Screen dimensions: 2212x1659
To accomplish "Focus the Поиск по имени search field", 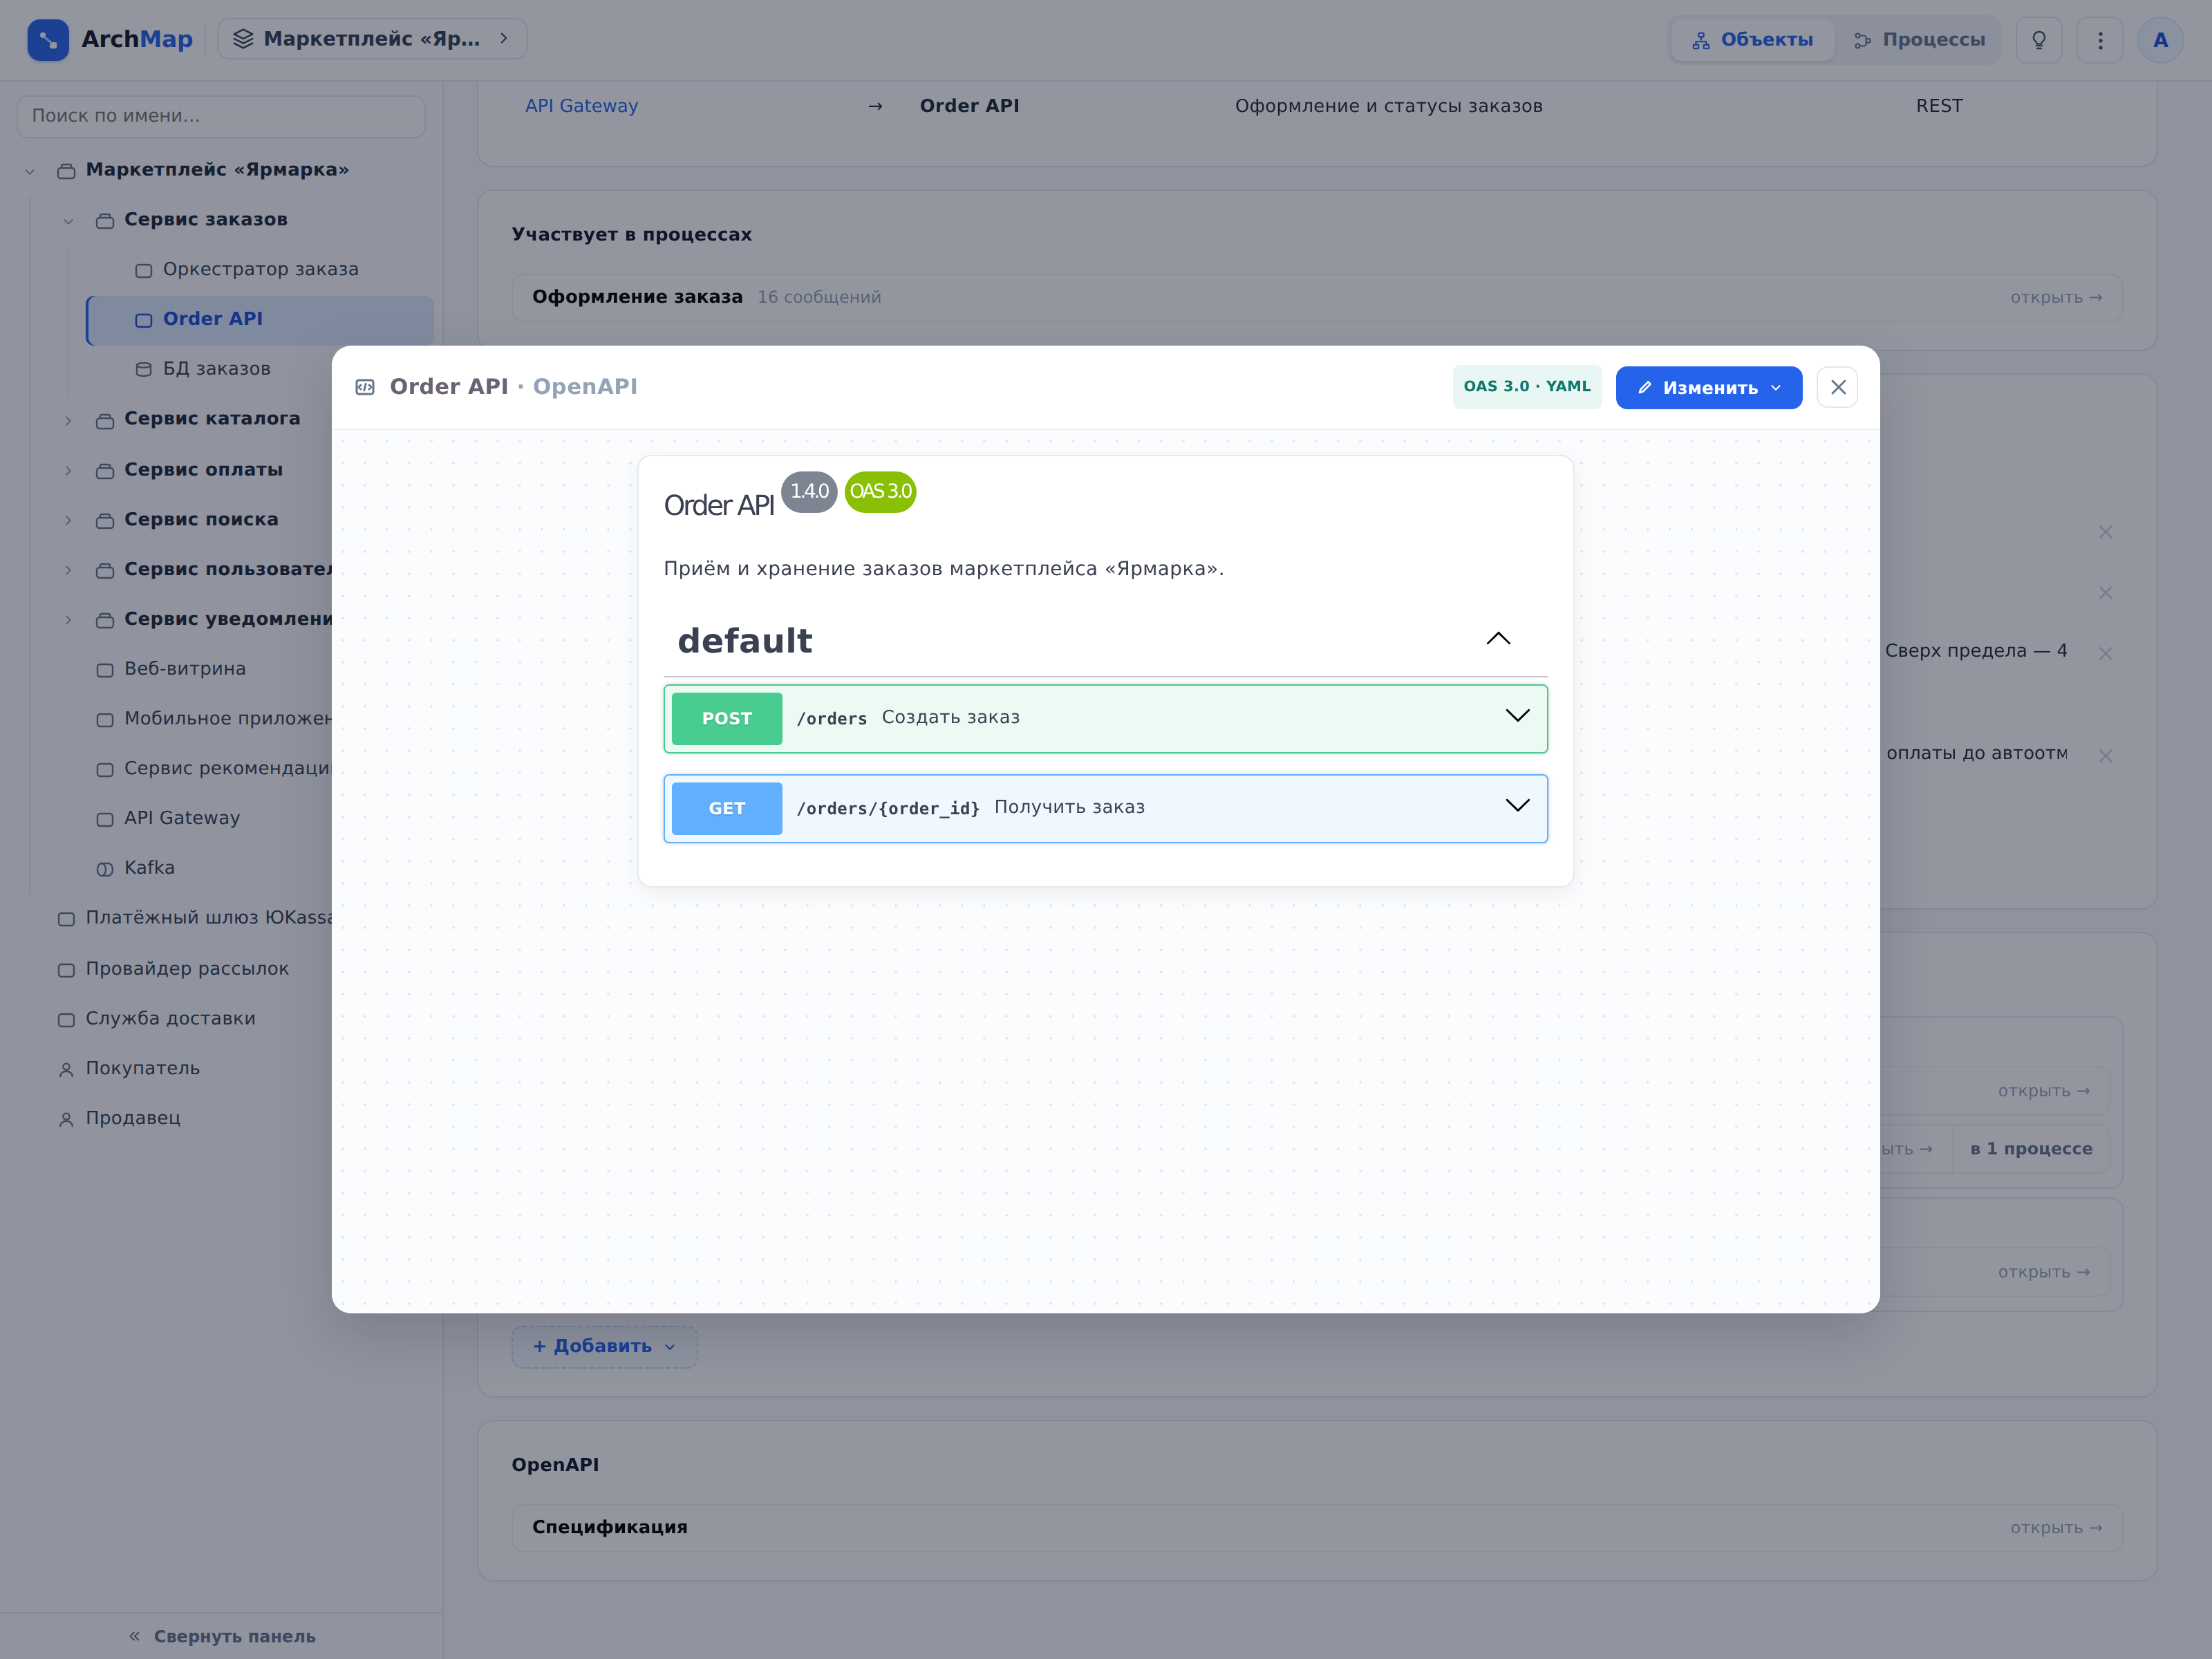I will 221,116.
